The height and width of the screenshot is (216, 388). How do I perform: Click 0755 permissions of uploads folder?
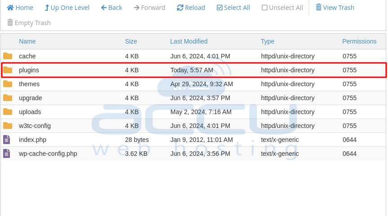pos(350,112)
